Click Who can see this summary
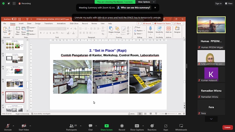The height and width of the screenshot is (132, 235). (x=134, y=8)
